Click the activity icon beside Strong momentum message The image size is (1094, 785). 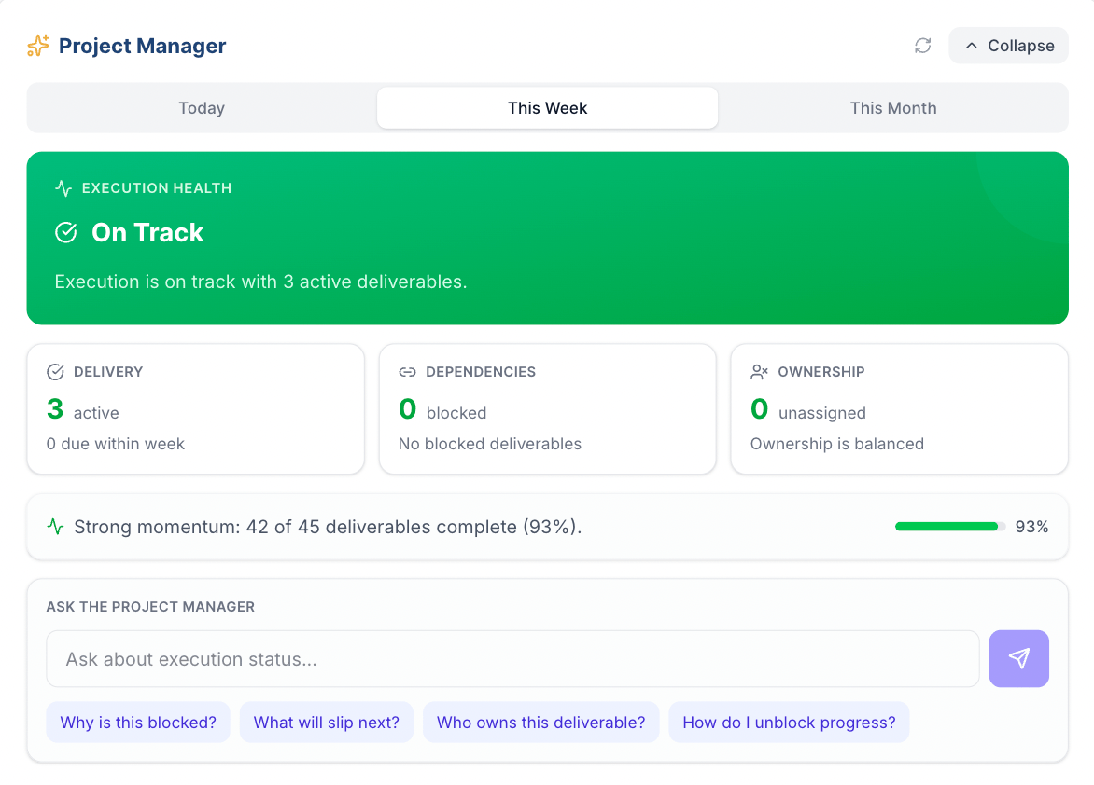[x=56, y=526]
